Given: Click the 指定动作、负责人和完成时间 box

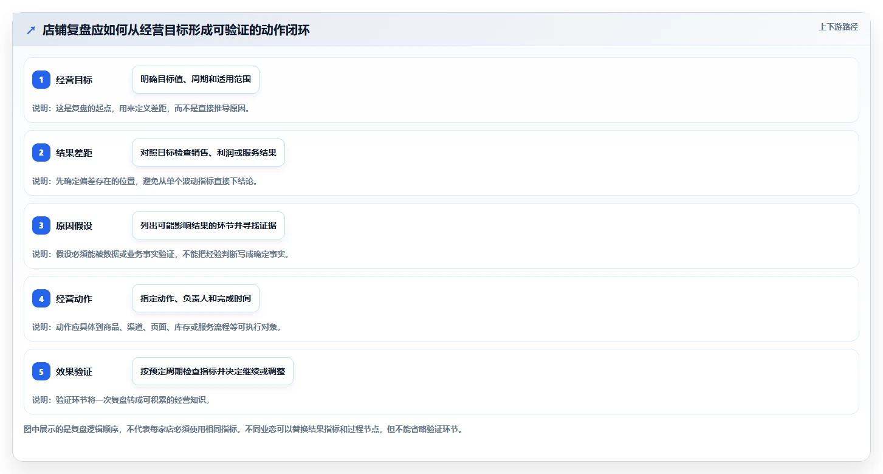Looking at the screenshot, I should click(x=196, y=298).
